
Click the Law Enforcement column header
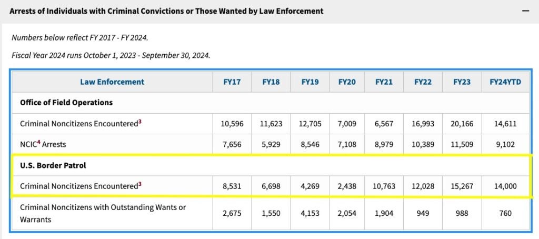[112, 82]
